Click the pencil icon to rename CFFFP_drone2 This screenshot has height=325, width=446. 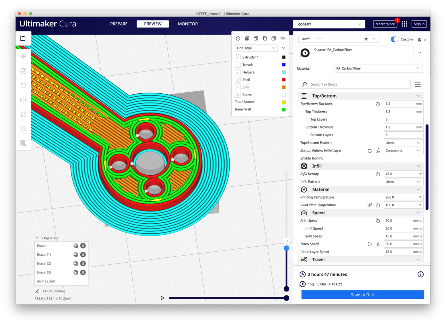tap(37, 291)
